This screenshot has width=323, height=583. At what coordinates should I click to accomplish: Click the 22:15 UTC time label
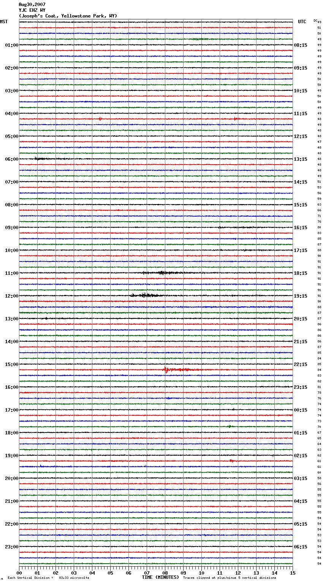[x=301, y=364]
